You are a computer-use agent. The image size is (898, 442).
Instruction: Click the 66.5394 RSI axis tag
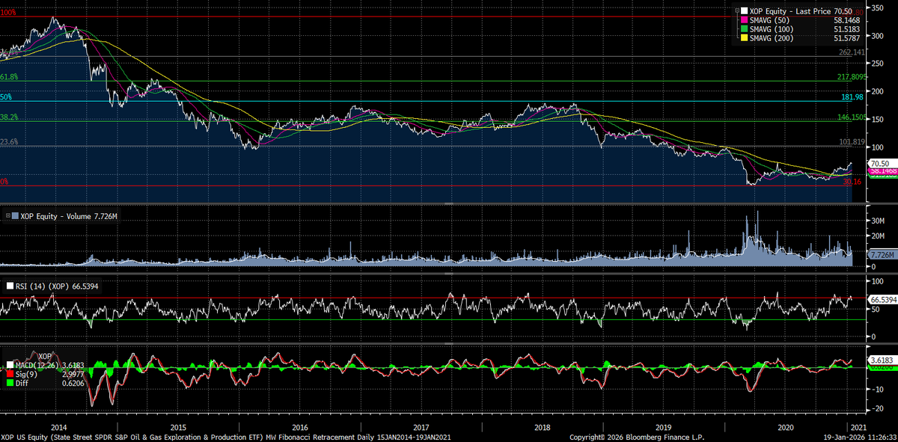click(x=882, y=299)
